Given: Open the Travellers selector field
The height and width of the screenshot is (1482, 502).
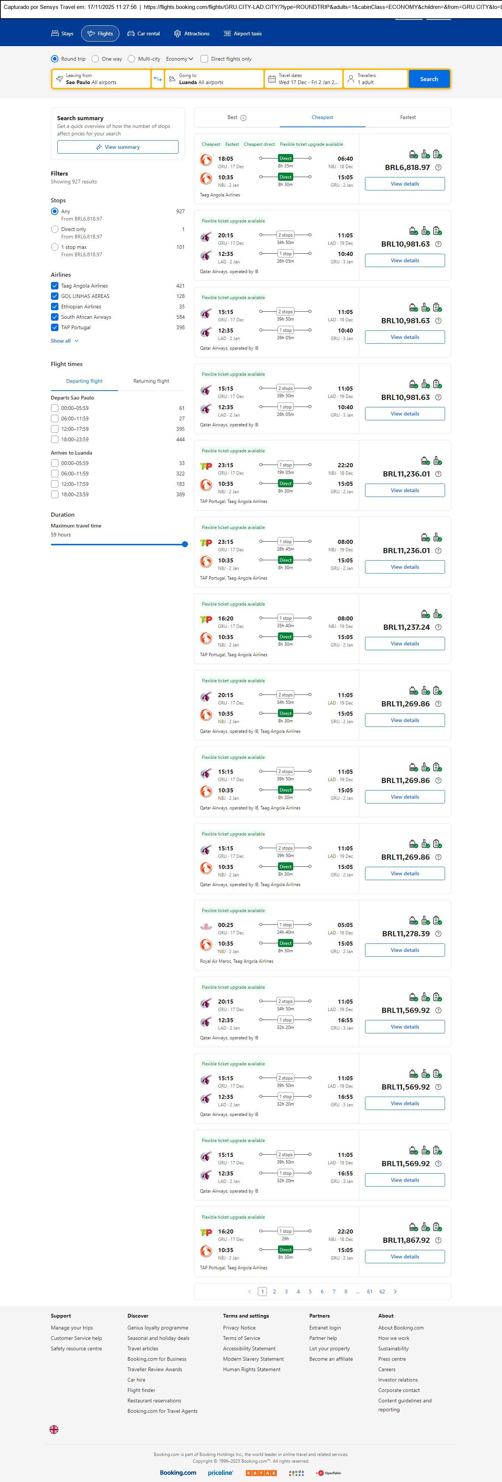Looking at the screenshot, I should pos(375,79).
